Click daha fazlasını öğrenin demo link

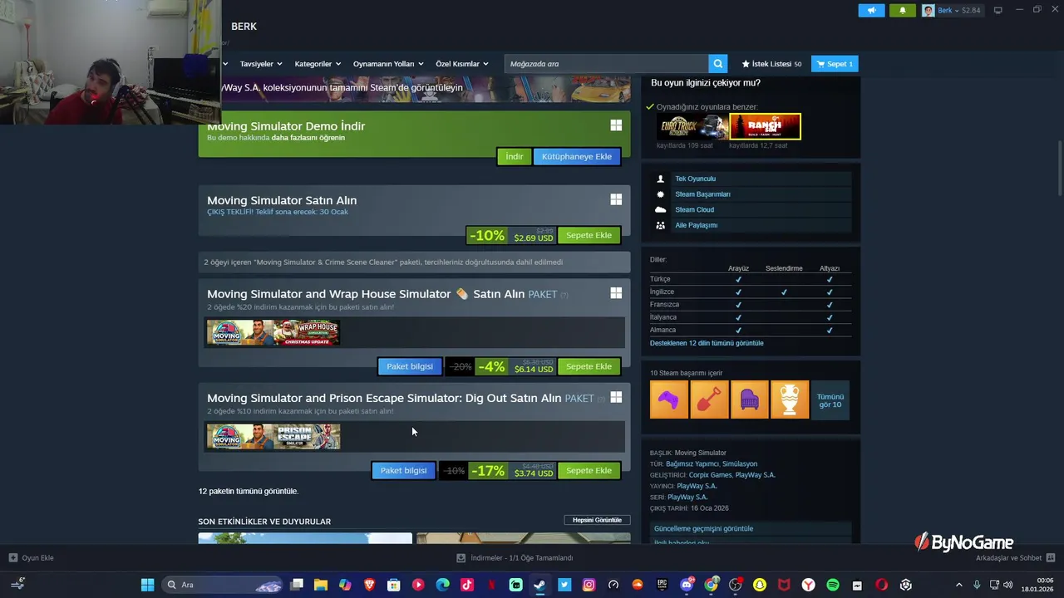click(308, 138)
